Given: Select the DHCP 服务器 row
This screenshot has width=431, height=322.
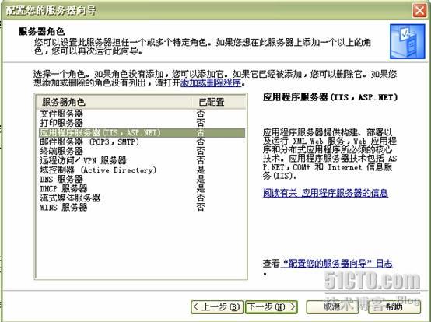Looking at the screenshot, I should [x=142, y=188].
